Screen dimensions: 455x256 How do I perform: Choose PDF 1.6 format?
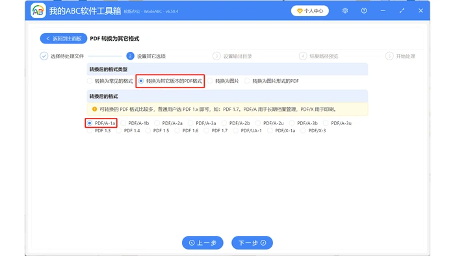pos(187,131)
